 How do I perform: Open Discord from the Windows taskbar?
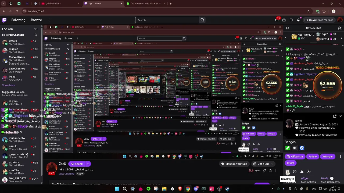pyautogui.click(x=196, y=189)
